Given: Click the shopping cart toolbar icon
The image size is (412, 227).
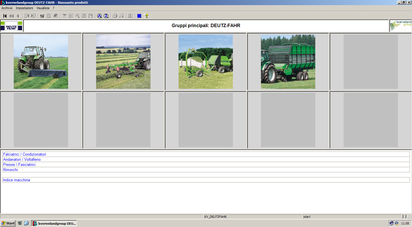Looking at the screenshot, I should pos(42,16).
